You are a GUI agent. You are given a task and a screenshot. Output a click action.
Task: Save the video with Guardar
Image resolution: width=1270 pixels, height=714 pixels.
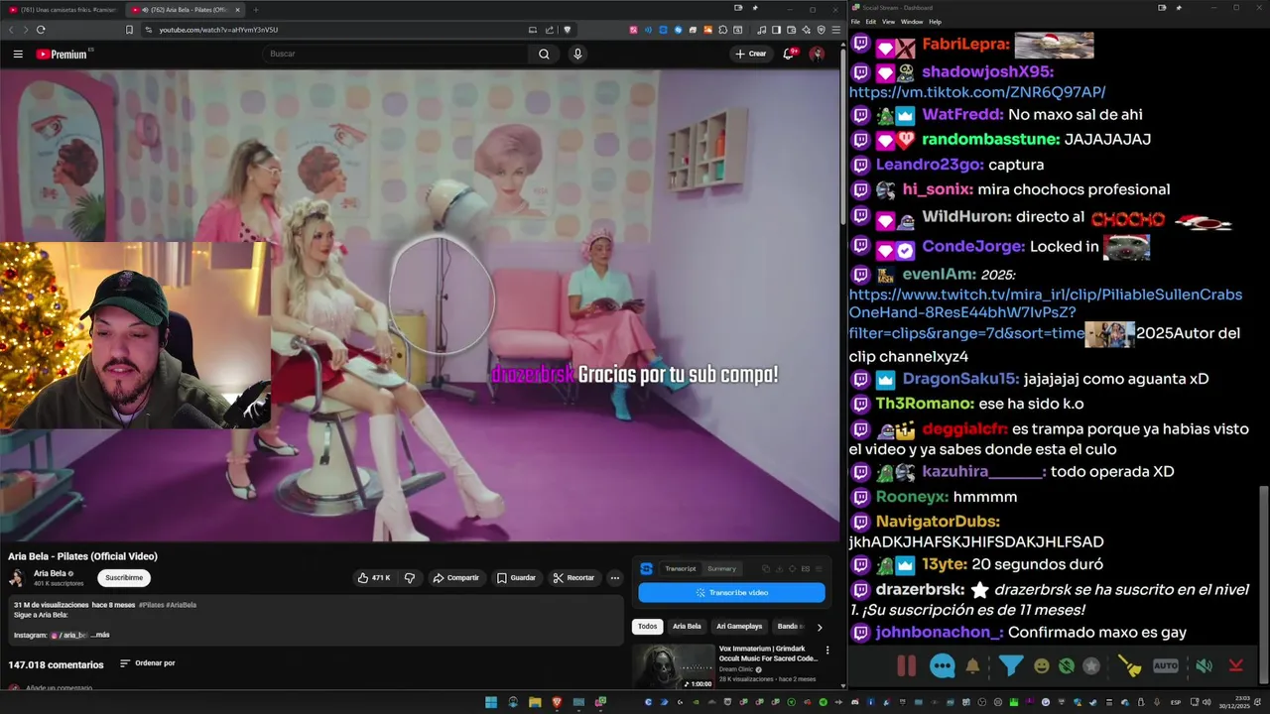point(516,578)
